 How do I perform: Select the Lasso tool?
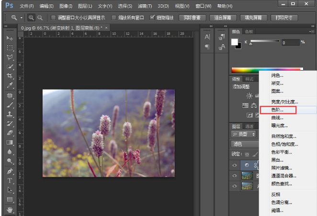10,57
